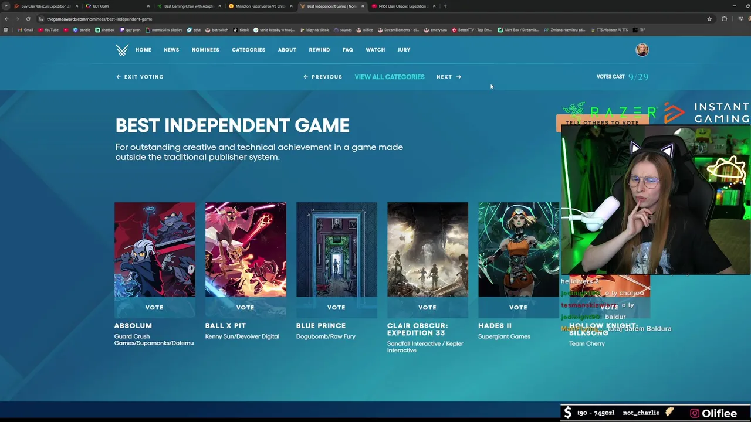Open the HOME menu item
Image resolution: width=751 pixels, height=422 pixels.
(x=143, y=50)
